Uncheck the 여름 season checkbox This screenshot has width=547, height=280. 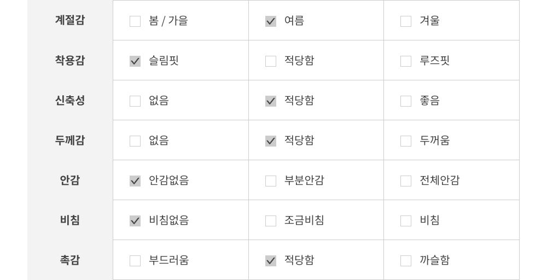pyautogui.click(x=271, y=21)
